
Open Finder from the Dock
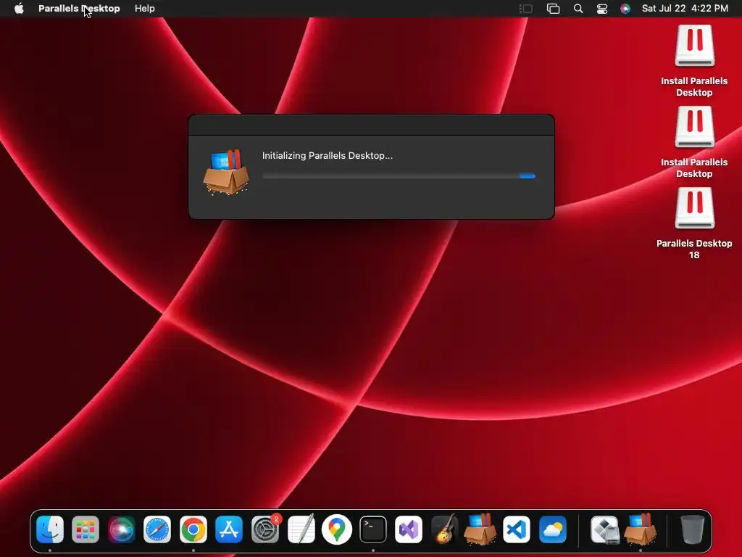tap(50, 529)
